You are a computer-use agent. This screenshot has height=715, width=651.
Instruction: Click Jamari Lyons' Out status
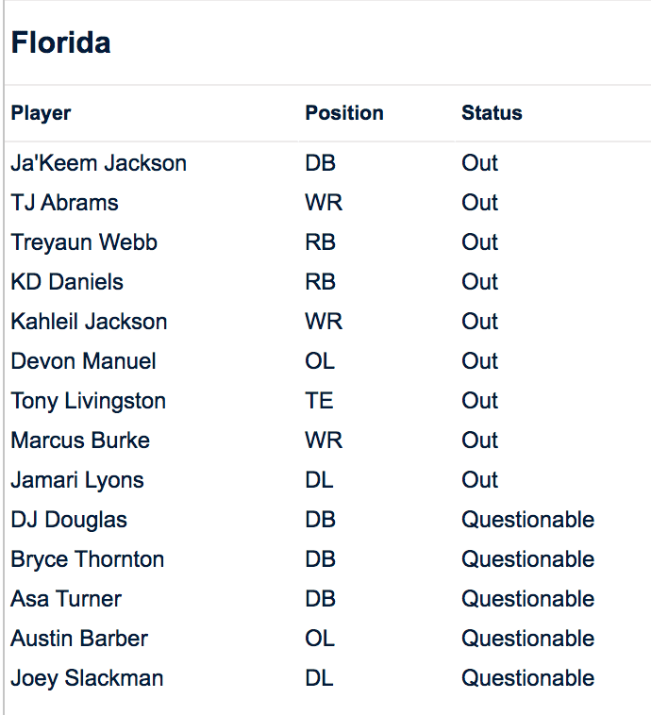(x=479, y=480)
